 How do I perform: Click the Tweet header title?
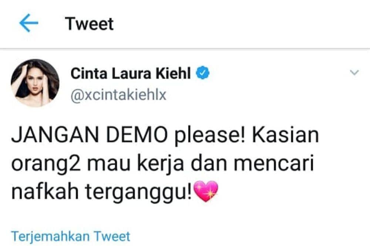pos(89,24)
